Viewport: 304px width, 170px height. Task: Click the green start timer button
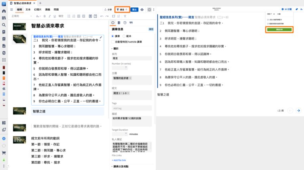pyautogui.click(x=279, y=30)
